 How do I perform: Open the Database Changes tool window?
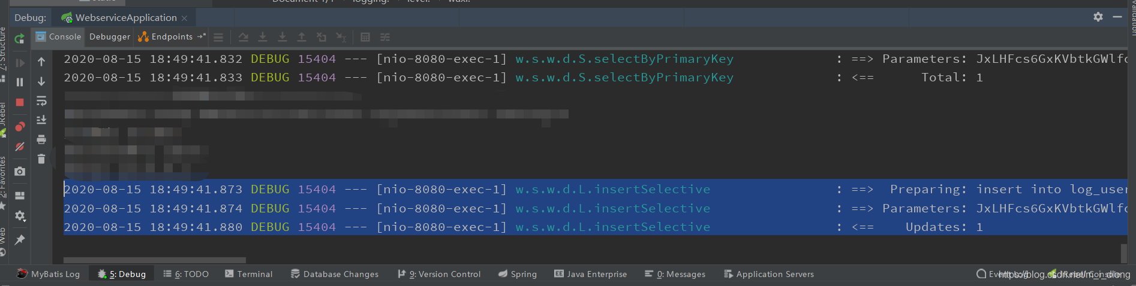pyautogui.click(x=335, y=274)
